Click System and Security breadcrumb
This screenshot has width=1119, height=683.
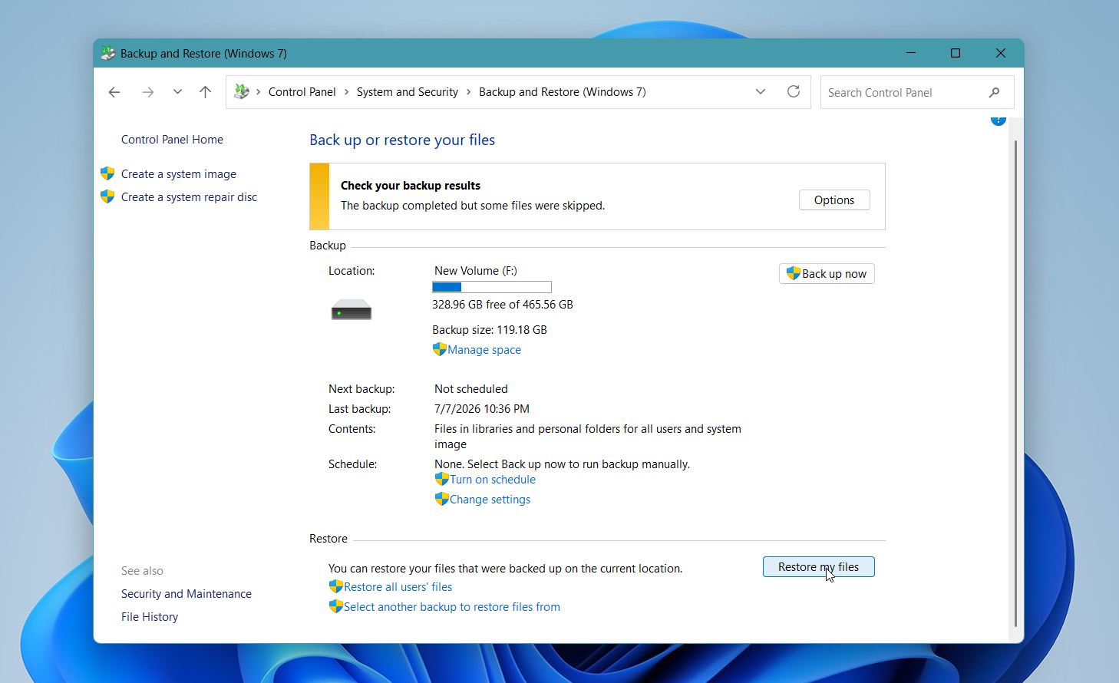(x=408, y=92)
